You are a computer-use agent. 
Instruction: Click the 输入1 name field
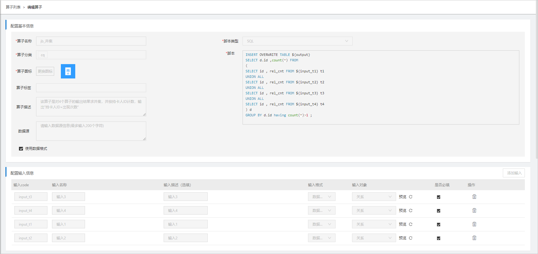click(69, 224)
